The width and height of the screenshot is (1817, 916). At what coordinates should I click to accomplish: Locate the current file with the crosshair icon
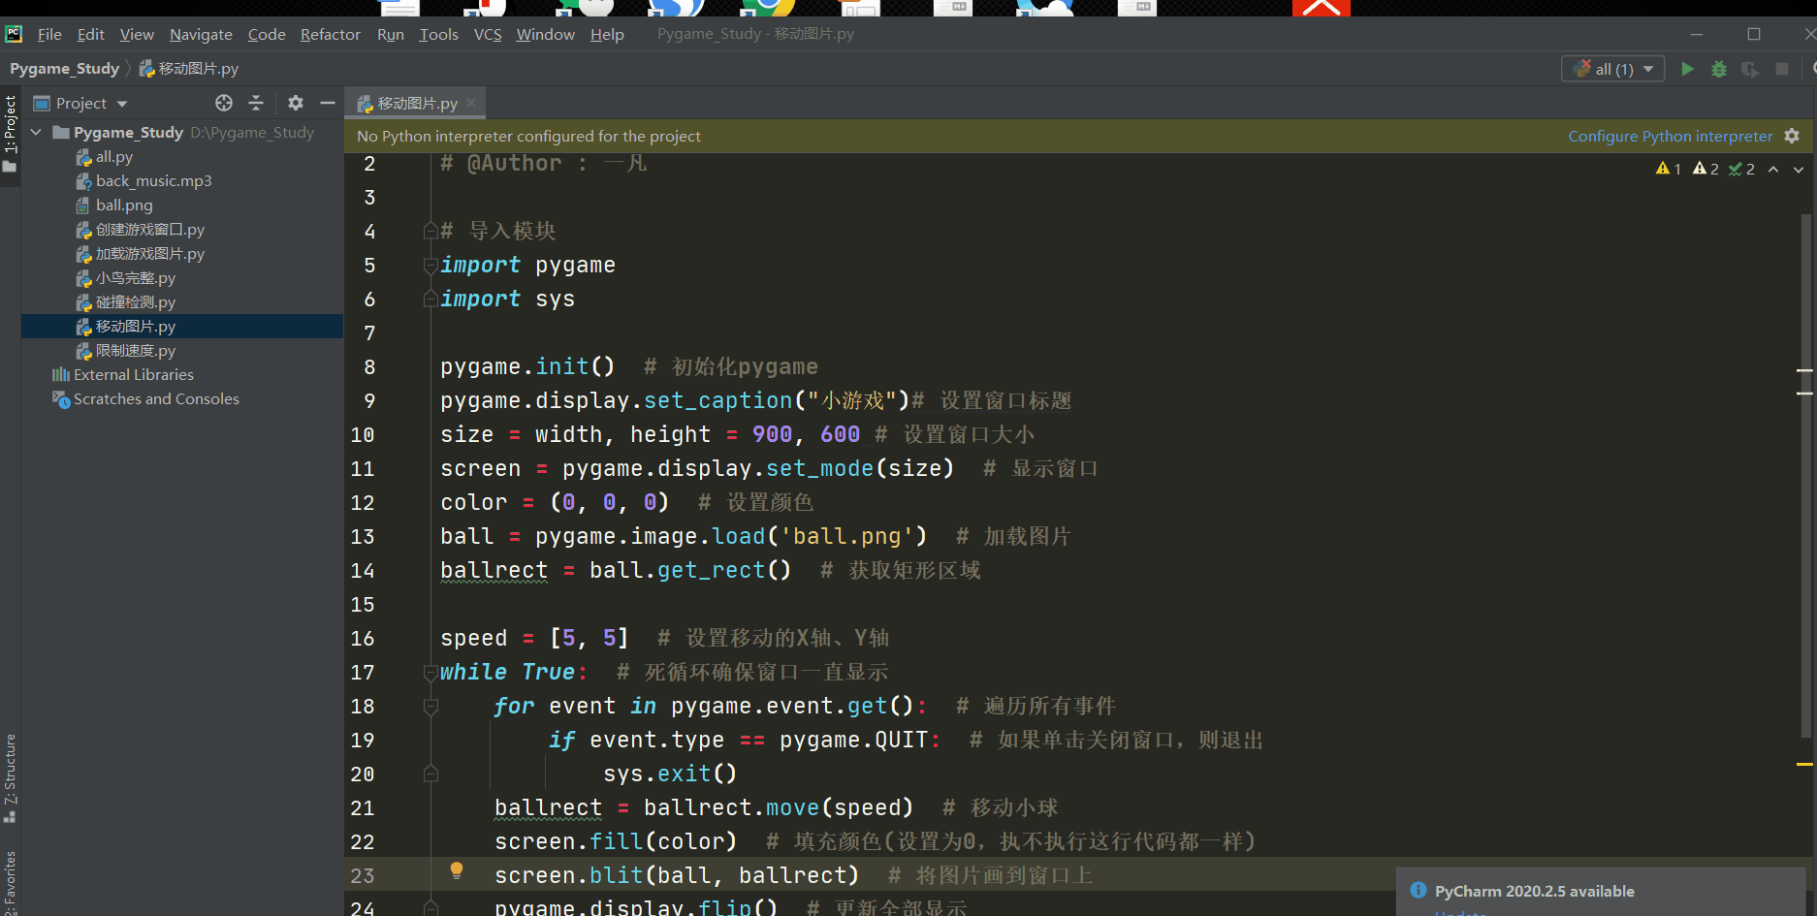(224, 103)
